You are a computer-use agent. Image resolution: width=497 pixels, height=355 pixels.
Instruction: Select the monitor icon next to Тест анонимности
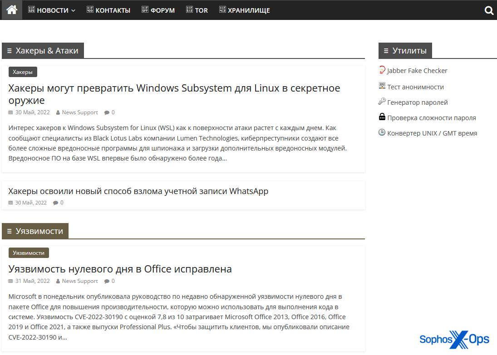point(381,86)
